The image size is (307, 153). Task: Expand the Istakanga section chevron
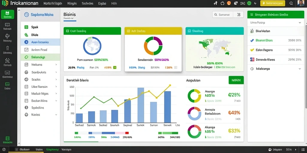point(300,69)
